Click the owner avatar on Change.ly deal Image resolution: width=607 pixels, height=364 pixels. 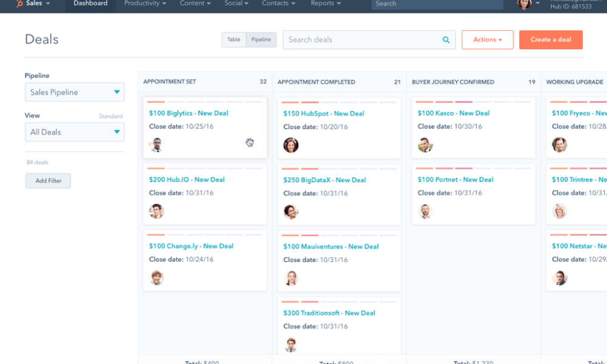click(156, 278)
